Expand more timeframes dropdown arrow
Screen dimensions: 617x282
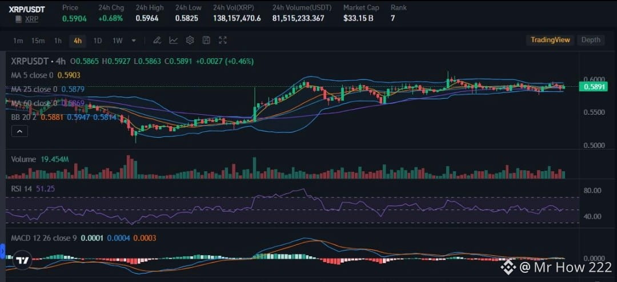(x=134, y=41)
